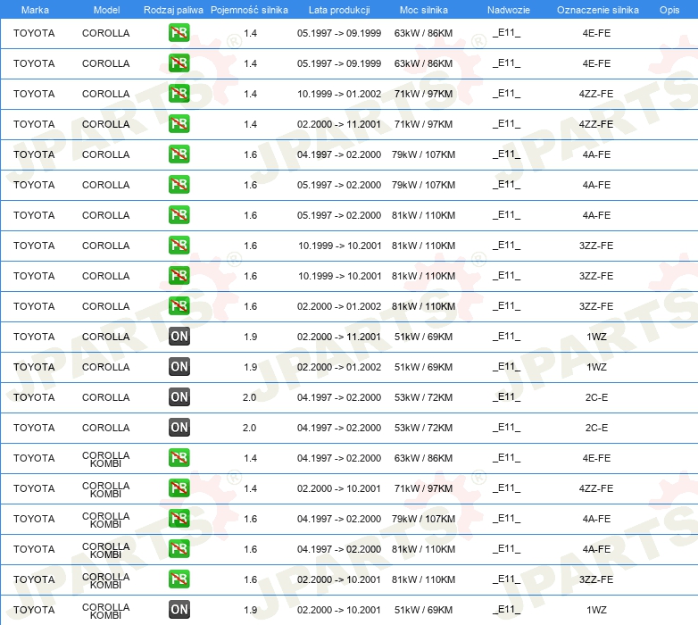Select 1.9 capacity in the Corolla Kombi row
This screenshot has height=625, width=698.
coord(250,610)
